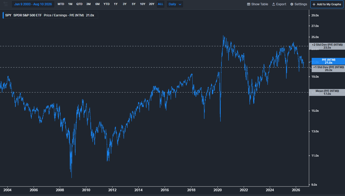
Task: Open the Show Table view
Action: click(257, 4)
